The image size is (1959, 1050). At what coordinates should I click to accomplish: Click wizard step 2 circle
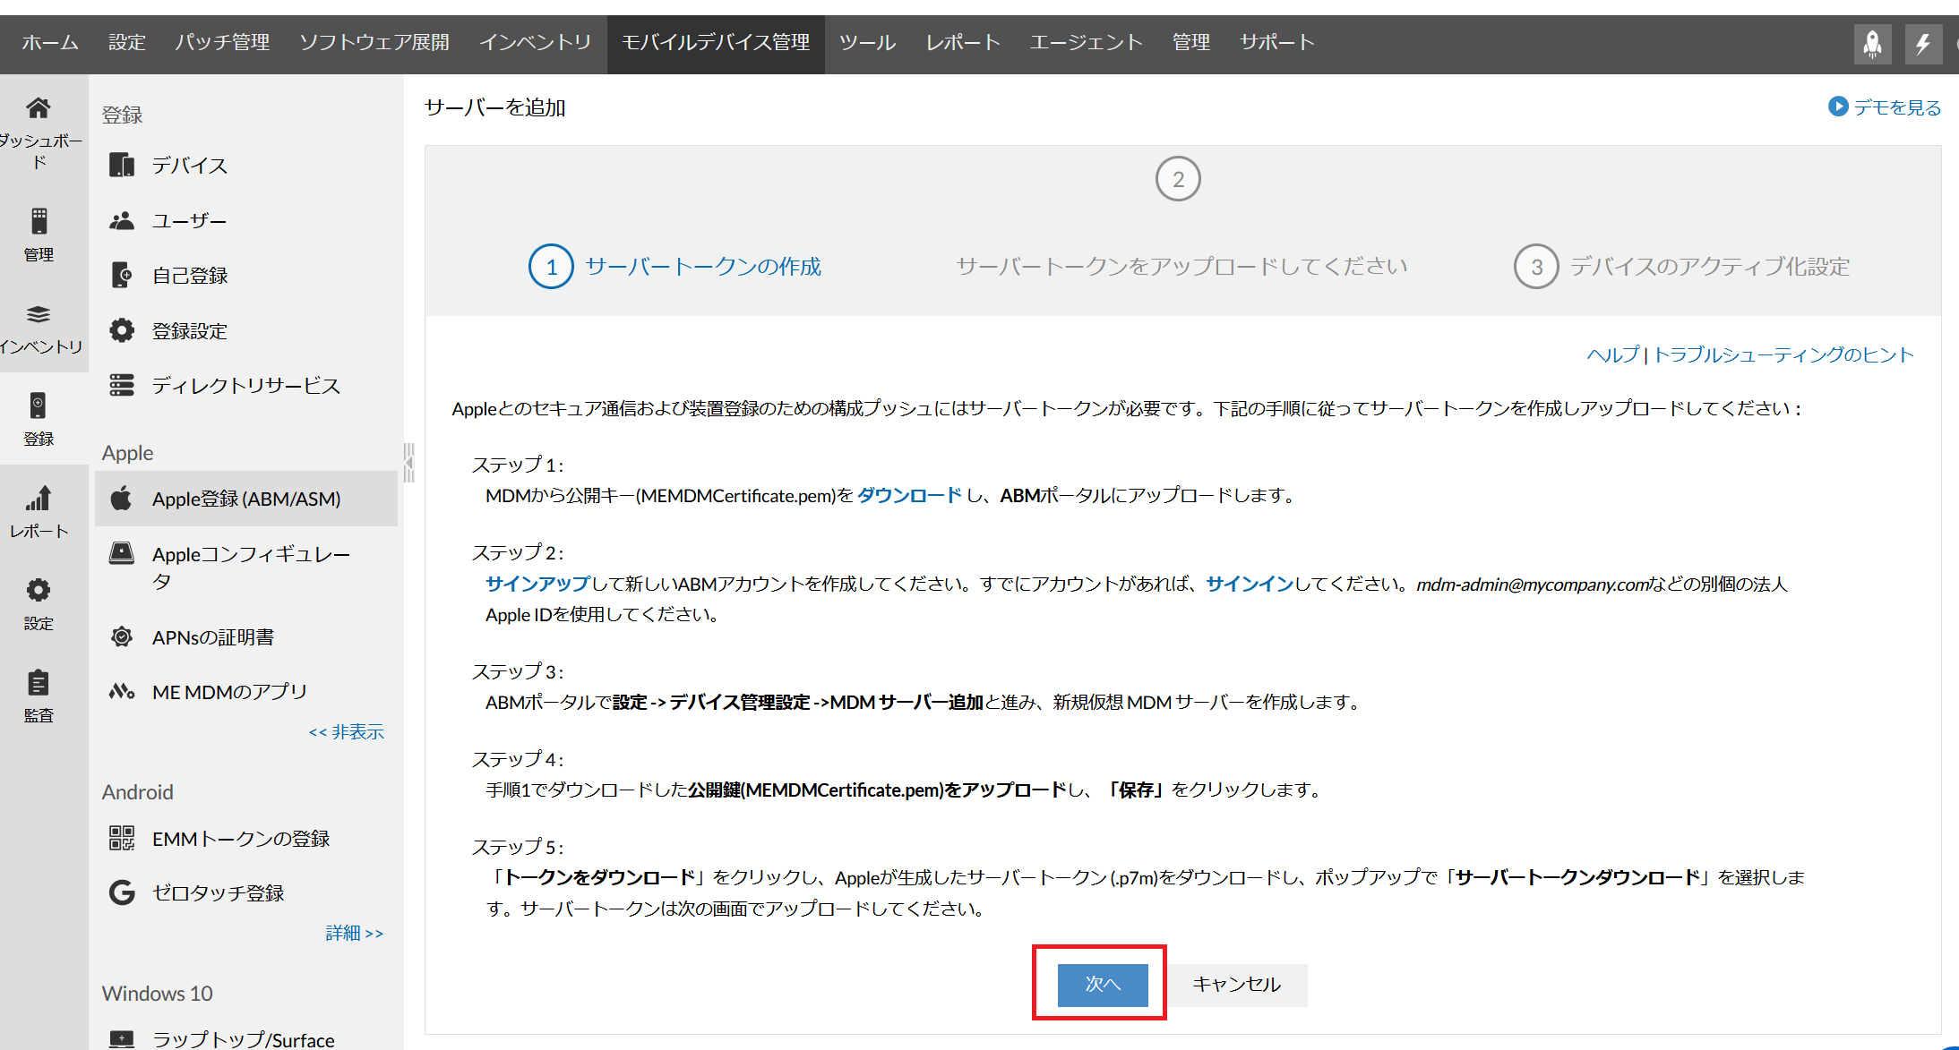pyautogui.click(x=1177, y=179)
